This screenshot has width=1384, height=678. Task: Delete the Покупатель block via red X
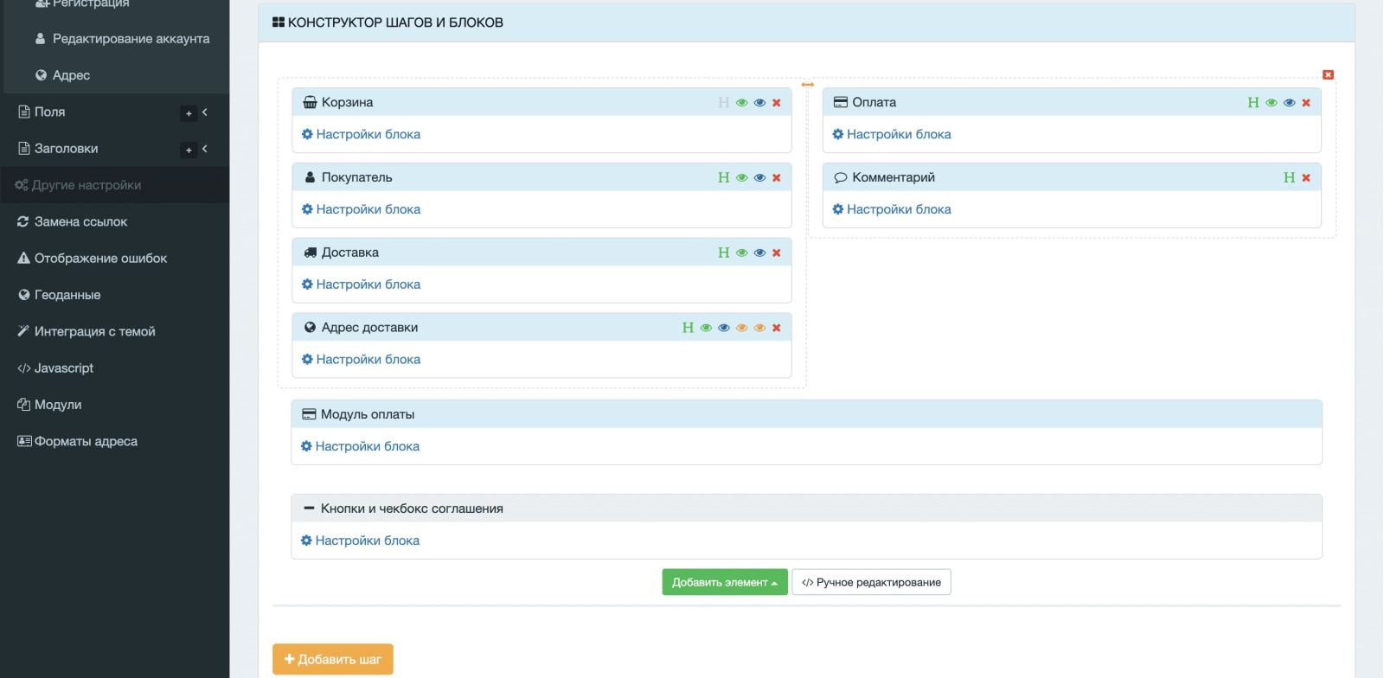coord(777,178)
